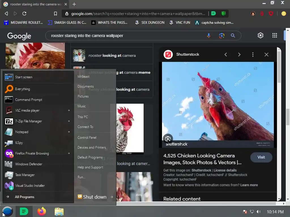Open Devices and Printers

coord(91,147)
